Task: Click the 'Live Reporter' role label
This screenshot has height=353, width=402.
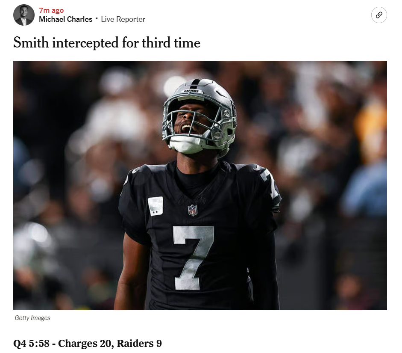Action: [x=123, y=19]
